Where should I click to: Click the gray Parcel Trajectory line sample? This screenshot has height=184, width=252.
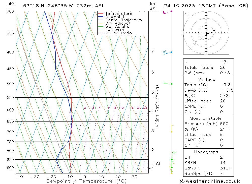click(x=101, y=20)
